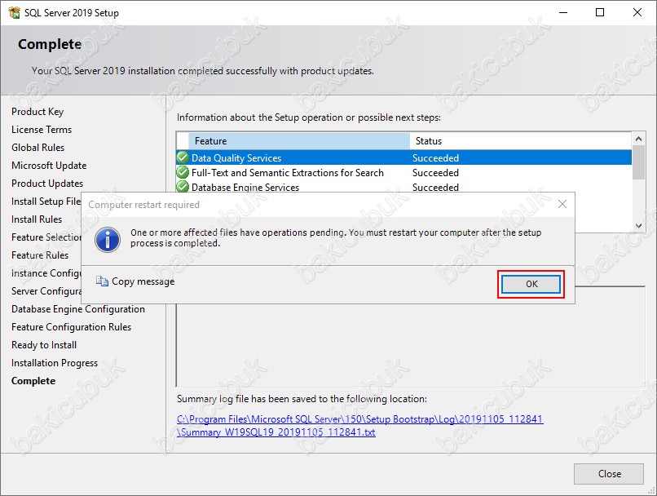
Task: Click the Feature Rules step
Action: click(40, 255)
